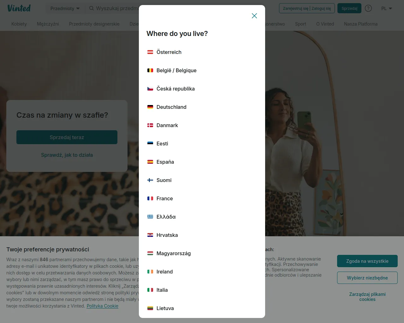The image size is (404, 323).
Task: Open the Kobiety category tab
Action: coord(19,24)
